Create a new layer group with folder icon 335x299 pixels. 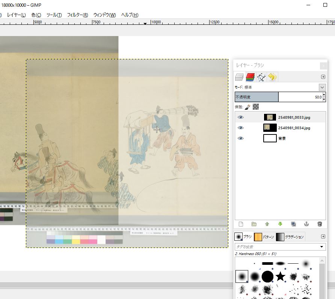[x=254, y=224]
